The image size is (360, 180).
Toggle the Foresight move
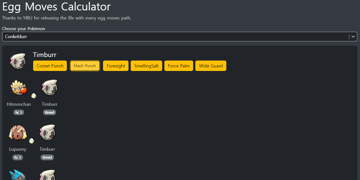click(116, 66)
